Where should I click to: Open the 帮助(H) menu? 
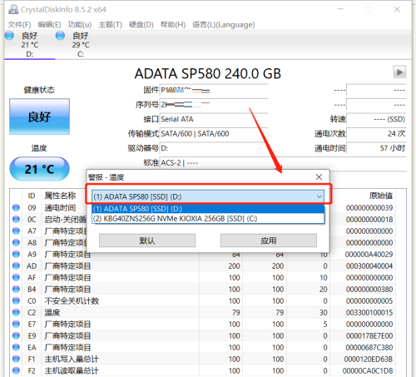pos(173,25)
